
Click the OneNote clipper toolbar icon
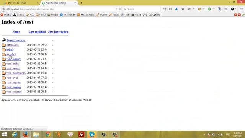[x=219, y=9]
